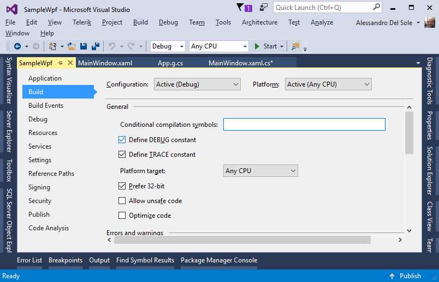Enable the Allow unsafe code checkbox
This screenshot has width=439, height=282.
click(122, 201)
